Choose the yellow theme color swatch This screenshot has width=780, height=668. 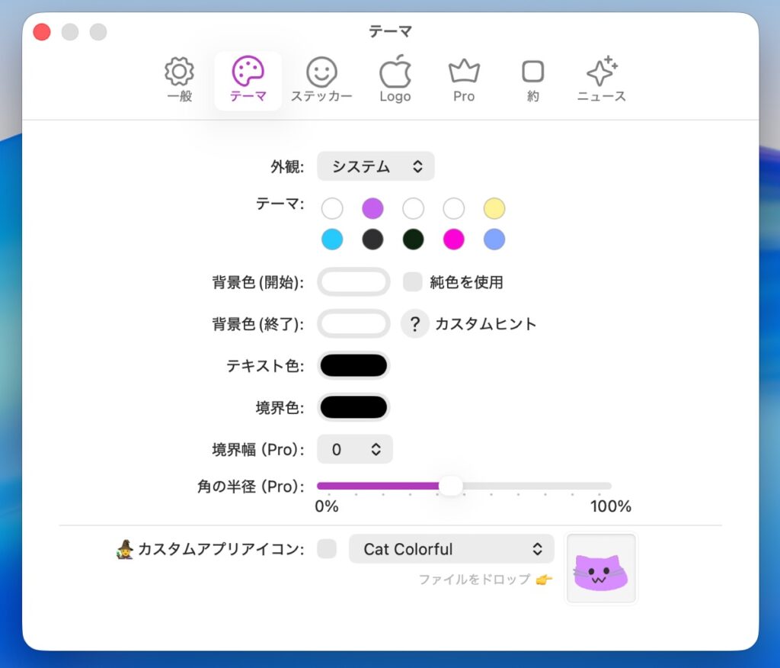click(x=494, y=208)
